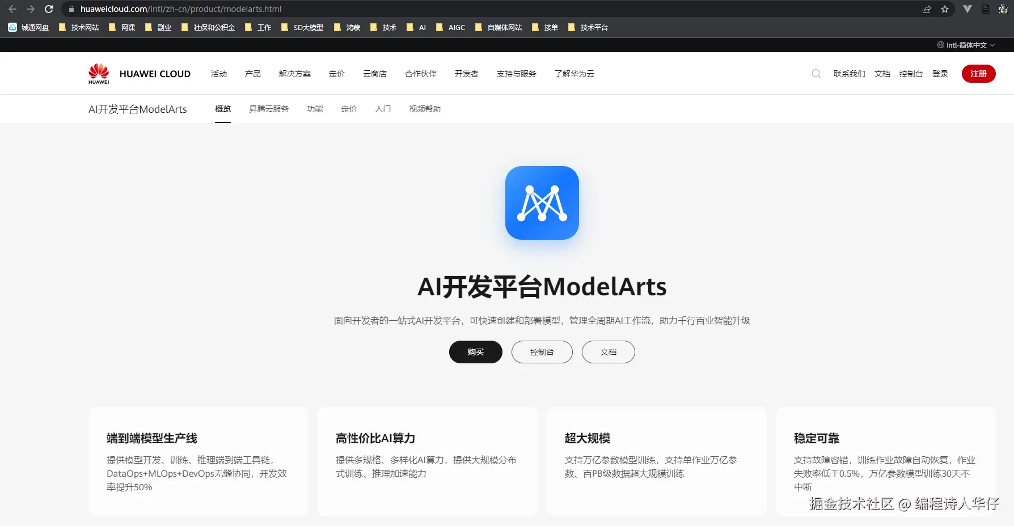This screenshot has height=526, width=1014.
Task: Open the 云商店 menu in the main navigation
Action: (x=375, y=74)
